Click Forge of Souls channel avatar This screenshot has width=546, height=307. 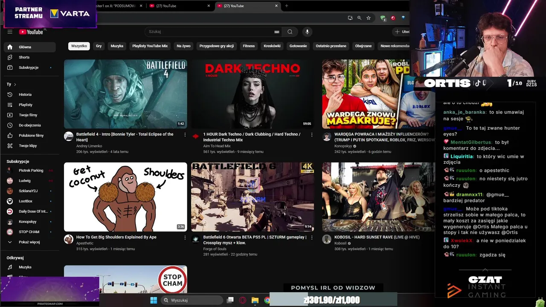tap(196, 239)
